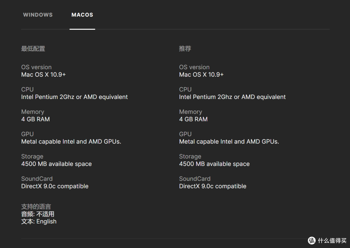Click the 推荐 heading
This screenshot has width=350, height=248.
pyautogui.click(x=185, y=49)
